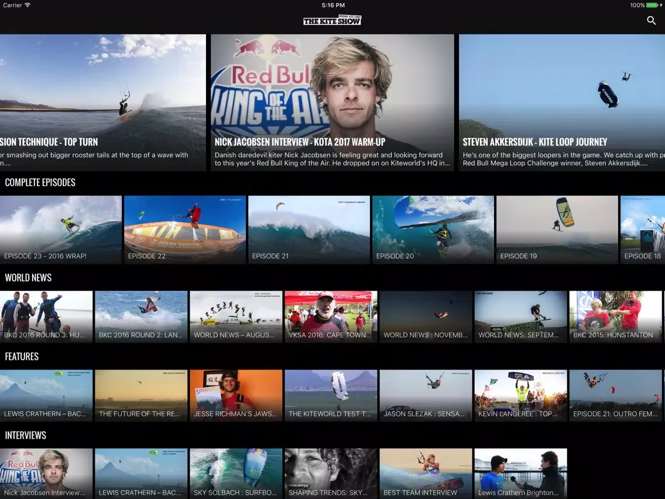
Task: Select the Complete Episodes section heading
Action: point(40,183)
